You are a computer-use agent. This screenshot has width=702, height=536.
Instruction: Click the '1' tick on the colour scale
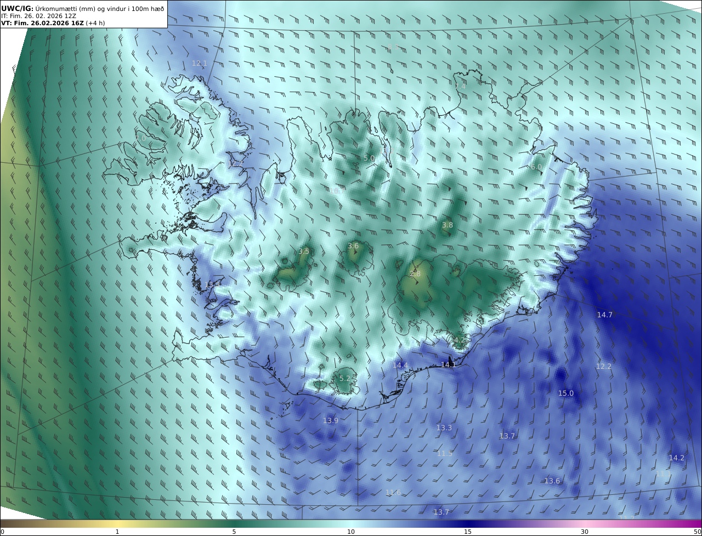pos(117,532)
